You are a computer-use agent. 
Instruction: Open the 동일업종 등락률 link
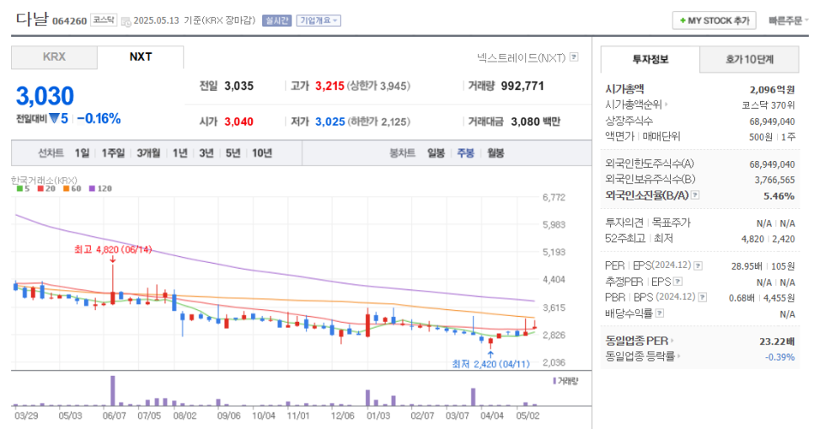click(x=643, y=357)
